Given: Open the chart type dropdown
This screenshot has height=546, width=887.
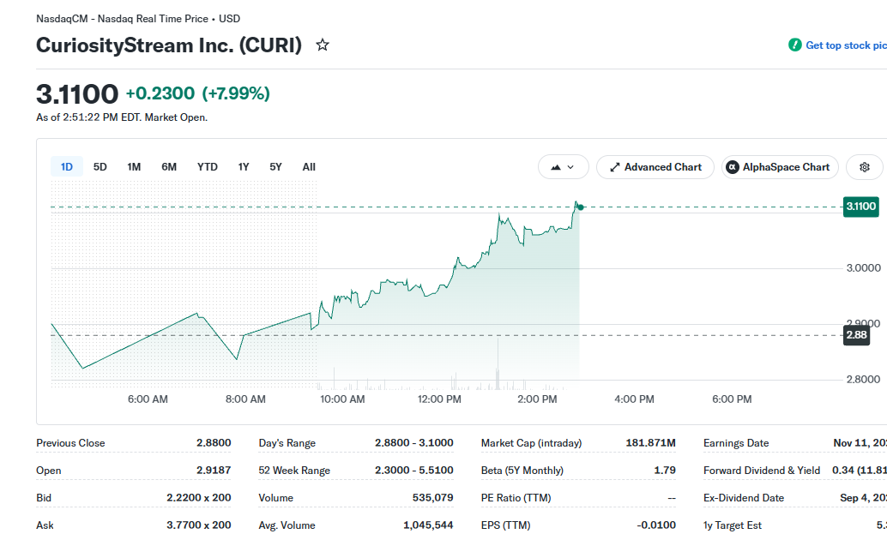Looking at the screenshot, I should point(564,167).
